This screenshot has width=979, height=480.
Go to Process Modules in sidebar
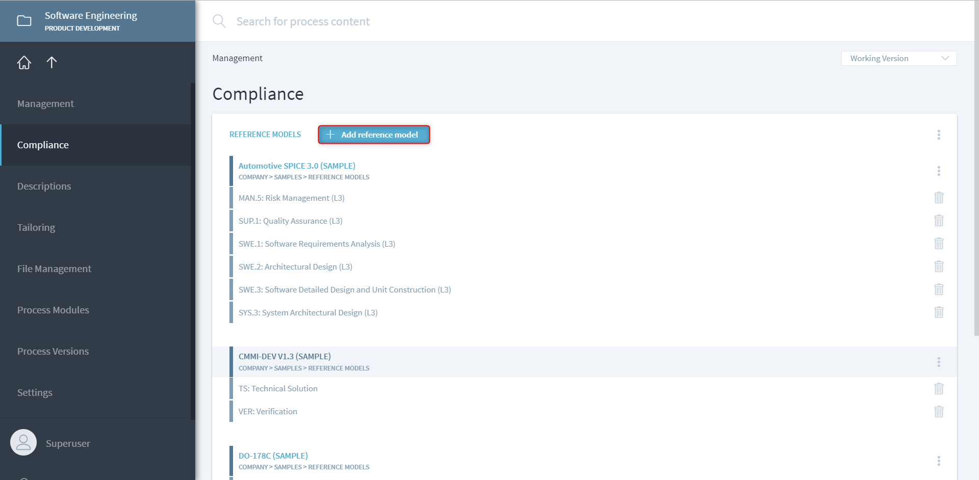[53, 310]
